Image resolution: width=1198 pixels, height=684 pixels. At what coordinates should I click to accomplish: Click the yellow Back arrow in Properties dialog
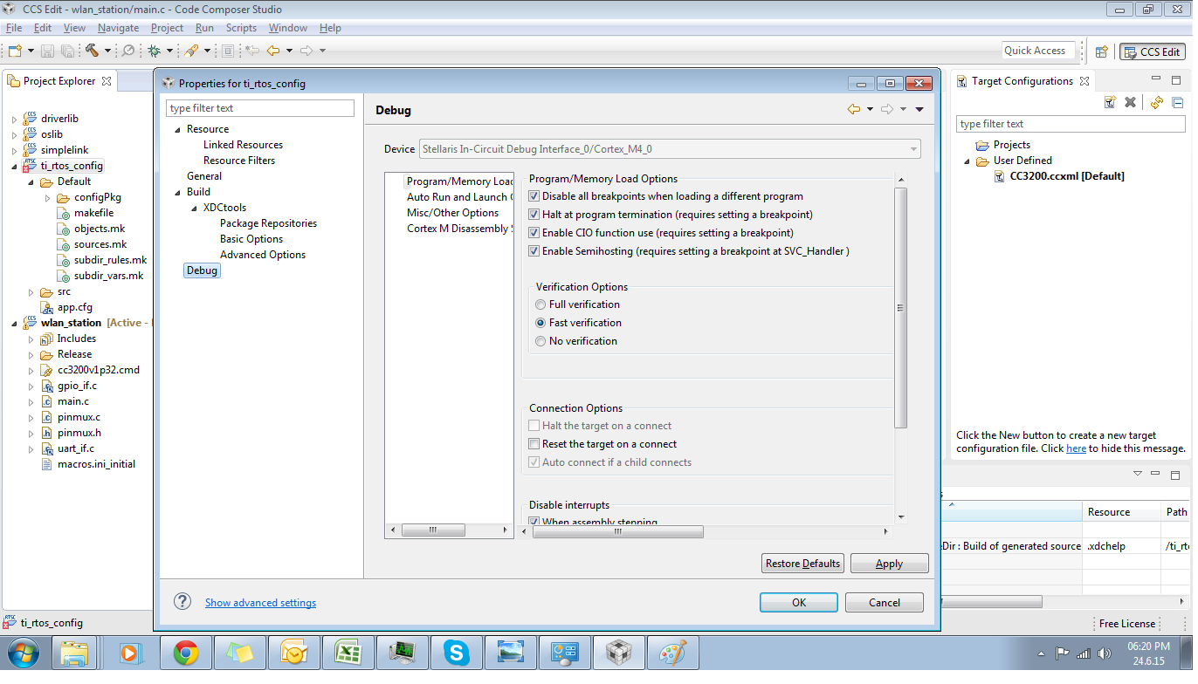pos(854,109)
